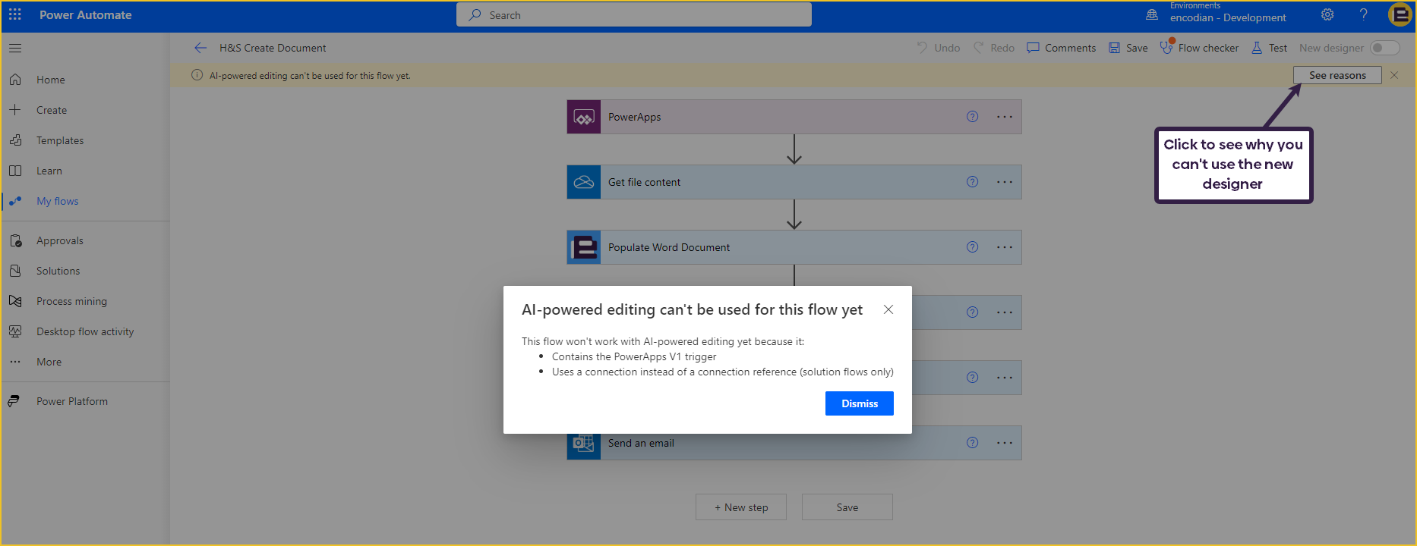Screen dimensions: 1417x546
Task: Open Settings gear icon
Action: 1327,14
